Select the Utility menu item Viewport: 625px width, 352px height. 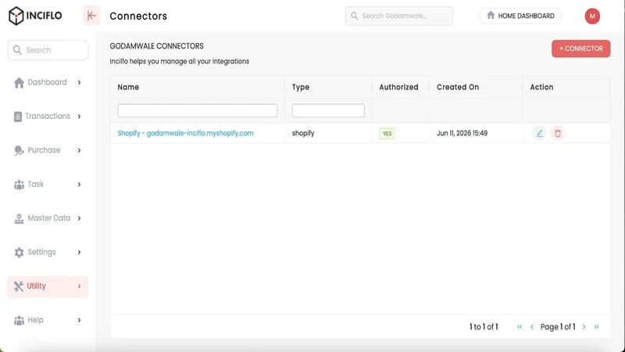point(48,286)
